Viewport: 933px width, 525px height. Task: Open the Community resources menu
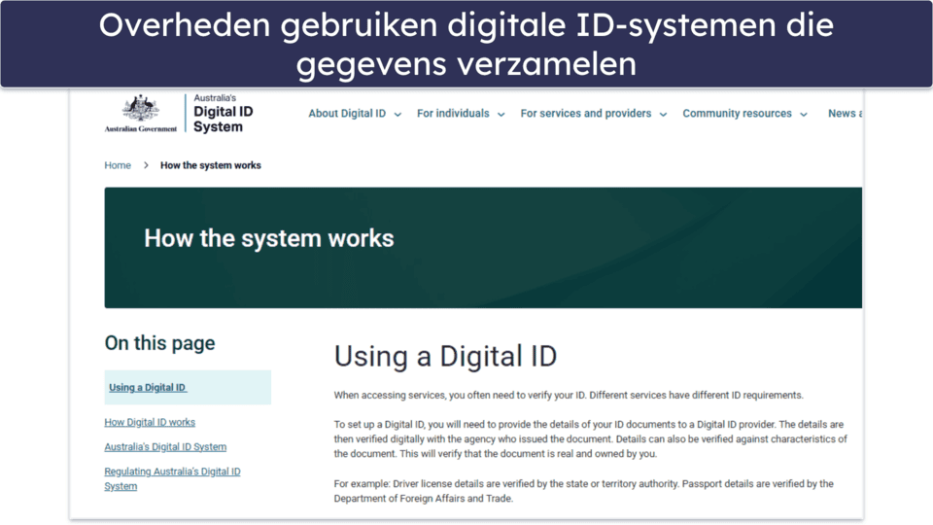[x=737, y=113]
